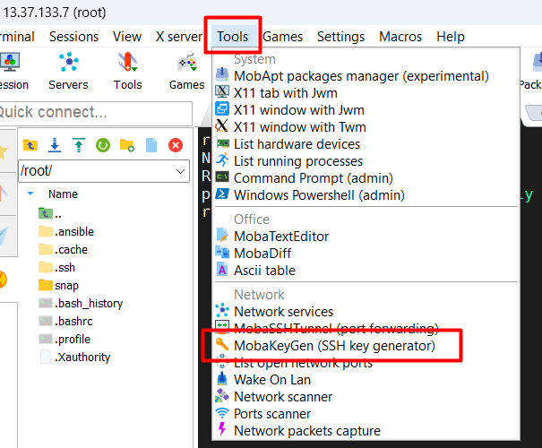This screenshot has width=542, height=448.
Task: Select the parent directory .. entry
Action: (x=50, y=213)
